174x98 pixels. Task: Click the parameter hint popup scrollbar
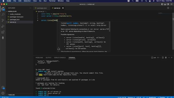pyautogui.click(x=110, y=27)
